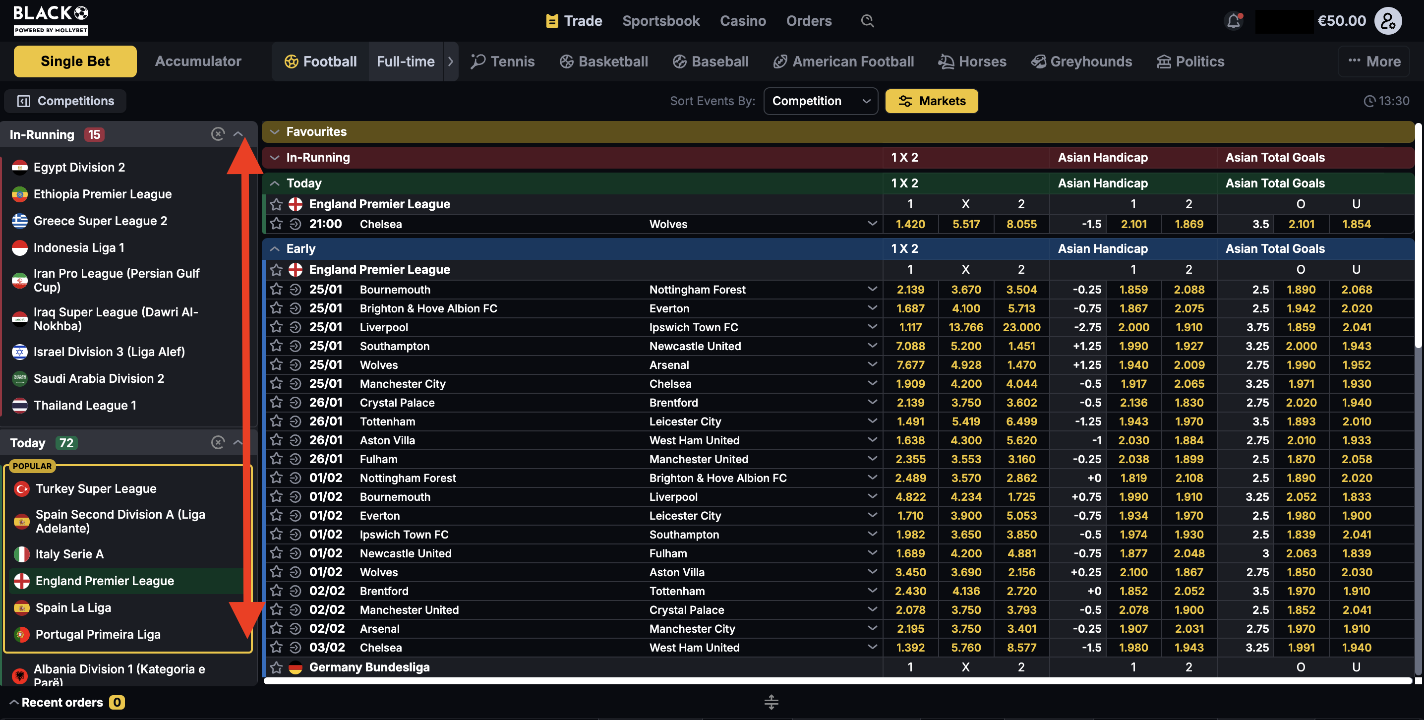This screenshot has height=720, width=1424.
Task: Select the Accumulator bet type
Action: pyautogui.click(x=198, y=61)
